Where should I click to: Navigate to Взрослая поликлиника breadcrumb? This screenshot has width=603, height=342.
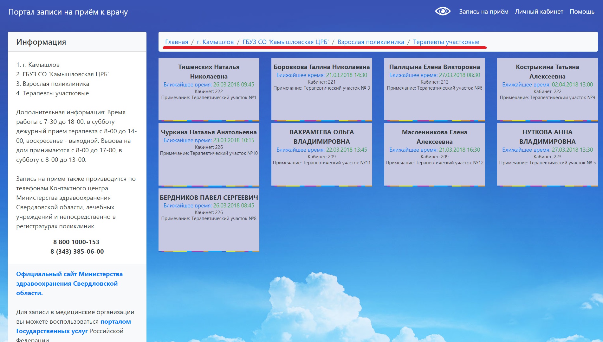pos(371,42)
